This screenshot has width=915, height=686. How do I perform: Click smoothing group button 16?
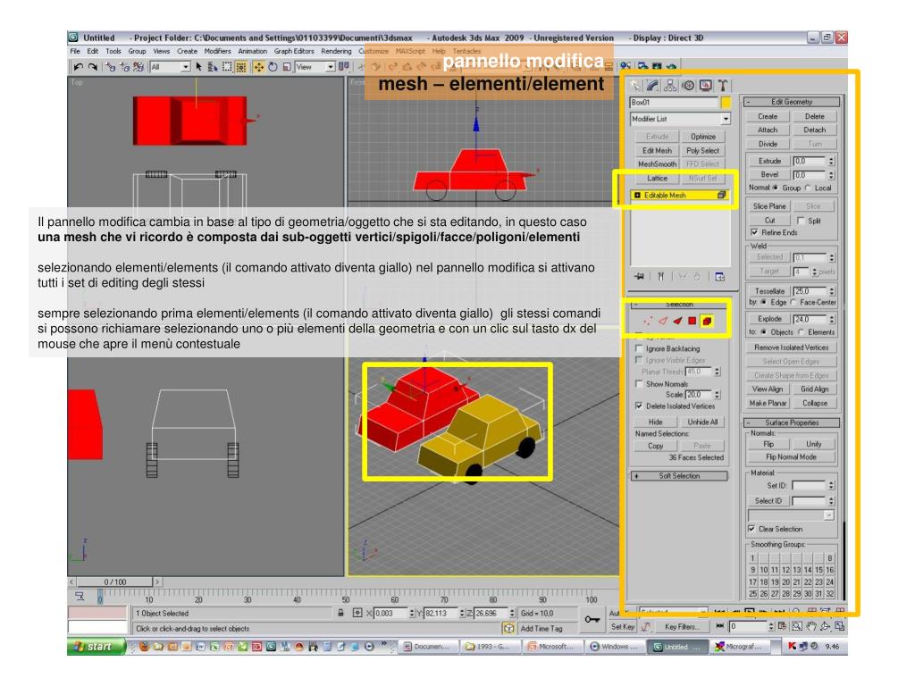pyautogui.click(x=830, y=570)
